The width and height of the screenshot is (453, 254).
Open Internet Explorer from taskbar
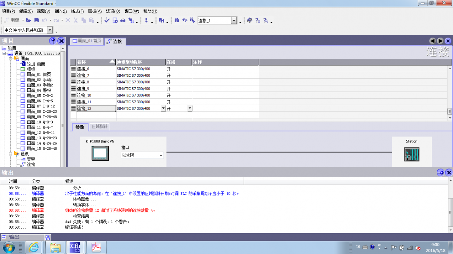pyautogui.click(x=34, y=247)
